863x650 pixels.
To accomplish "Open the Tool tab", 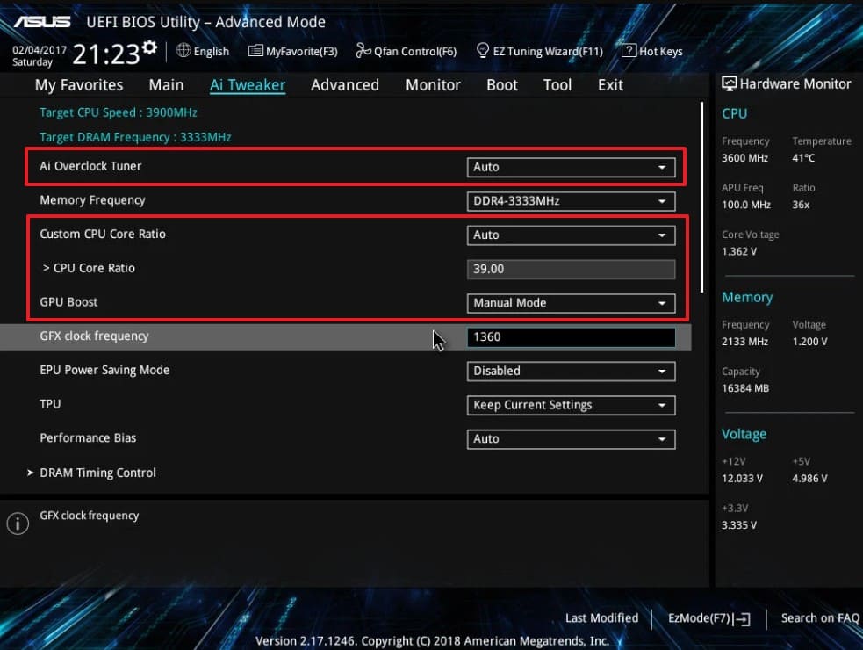I will [x=557, y=85].
